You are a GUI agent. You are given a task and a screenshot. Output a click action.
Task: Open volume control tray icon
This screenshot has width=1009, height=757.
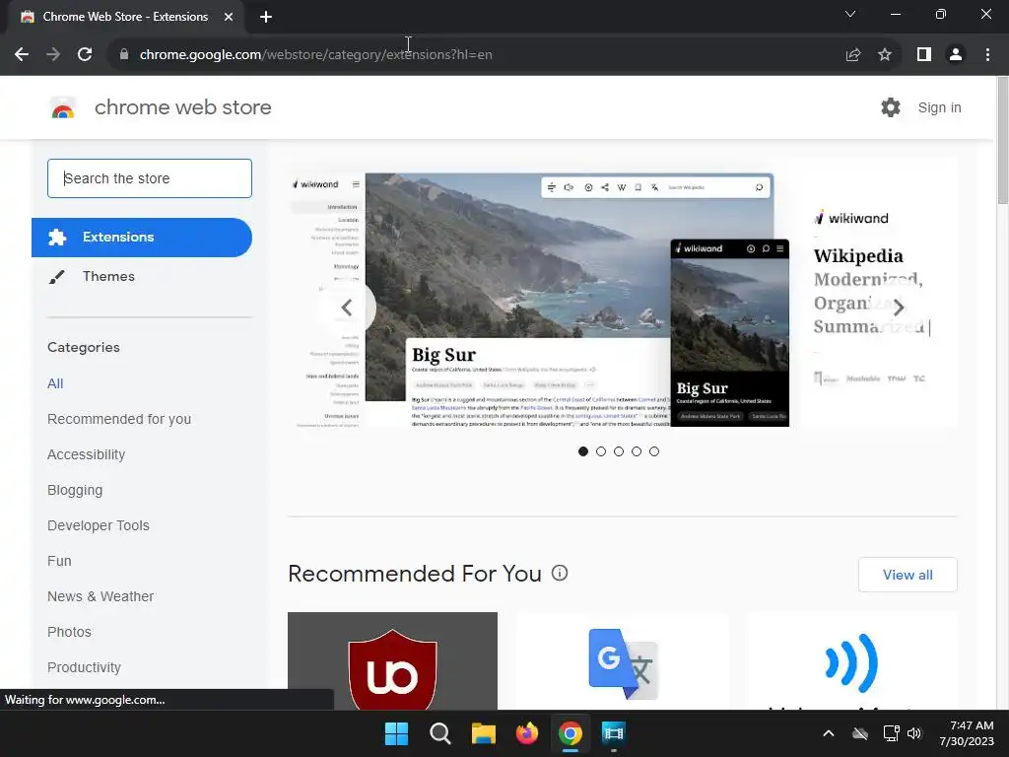(x=914, y=733)
